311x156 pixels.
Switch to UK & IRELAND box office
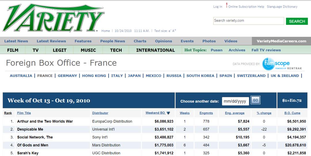point(285,76)
